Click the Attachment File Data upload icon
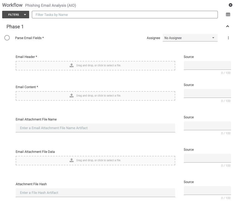The height and width of the screenshot is (206, 240). [x=72, y=160]
